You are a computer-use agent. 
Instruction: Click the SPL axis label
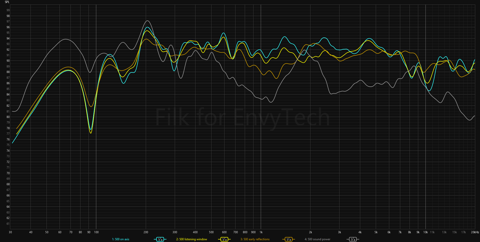coord(7,2)
